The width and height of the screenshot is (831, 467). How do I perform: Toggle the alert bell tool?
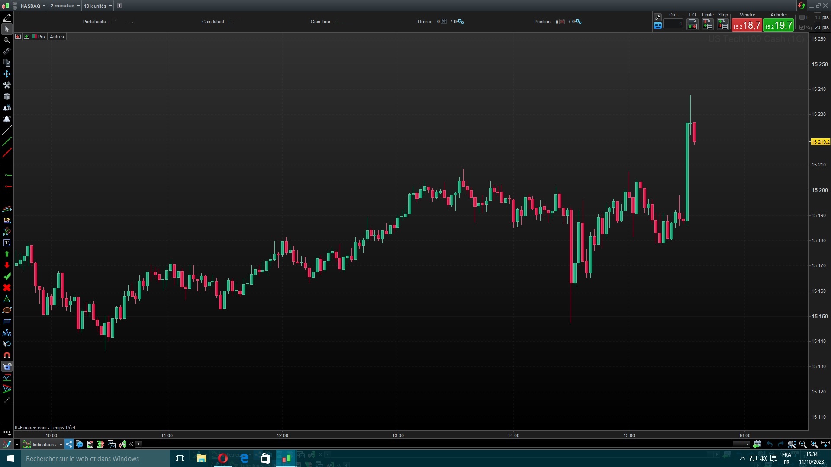pos(7,119)
